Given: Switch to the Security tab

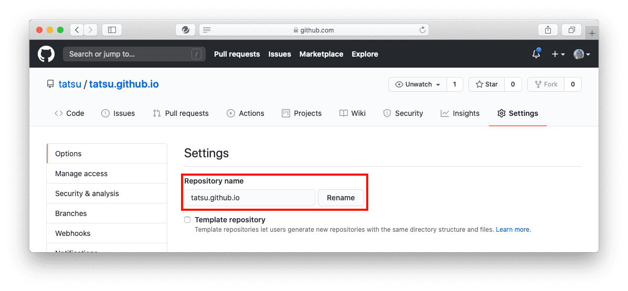Looking at the screenshot, I should click(403, 113).
